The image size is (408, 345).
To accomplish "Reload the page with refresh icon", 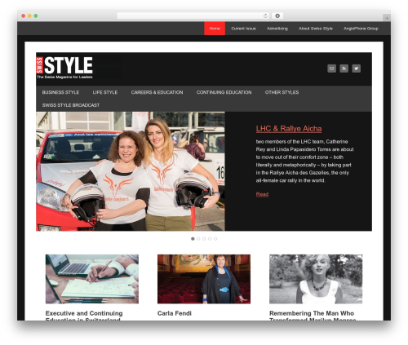I will [265, 15].
